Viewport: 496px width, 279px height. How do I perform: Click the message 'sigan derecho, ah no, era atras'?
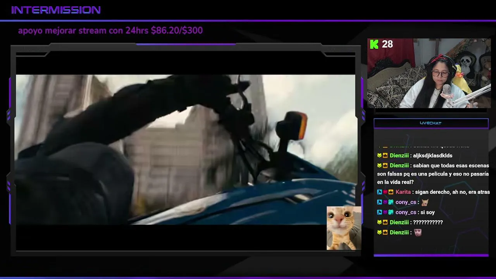(x=453, y=192)
